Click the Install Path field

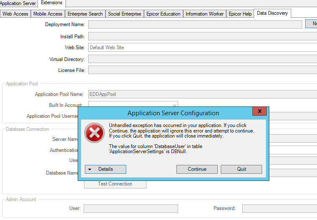click(x=203, y=37)
